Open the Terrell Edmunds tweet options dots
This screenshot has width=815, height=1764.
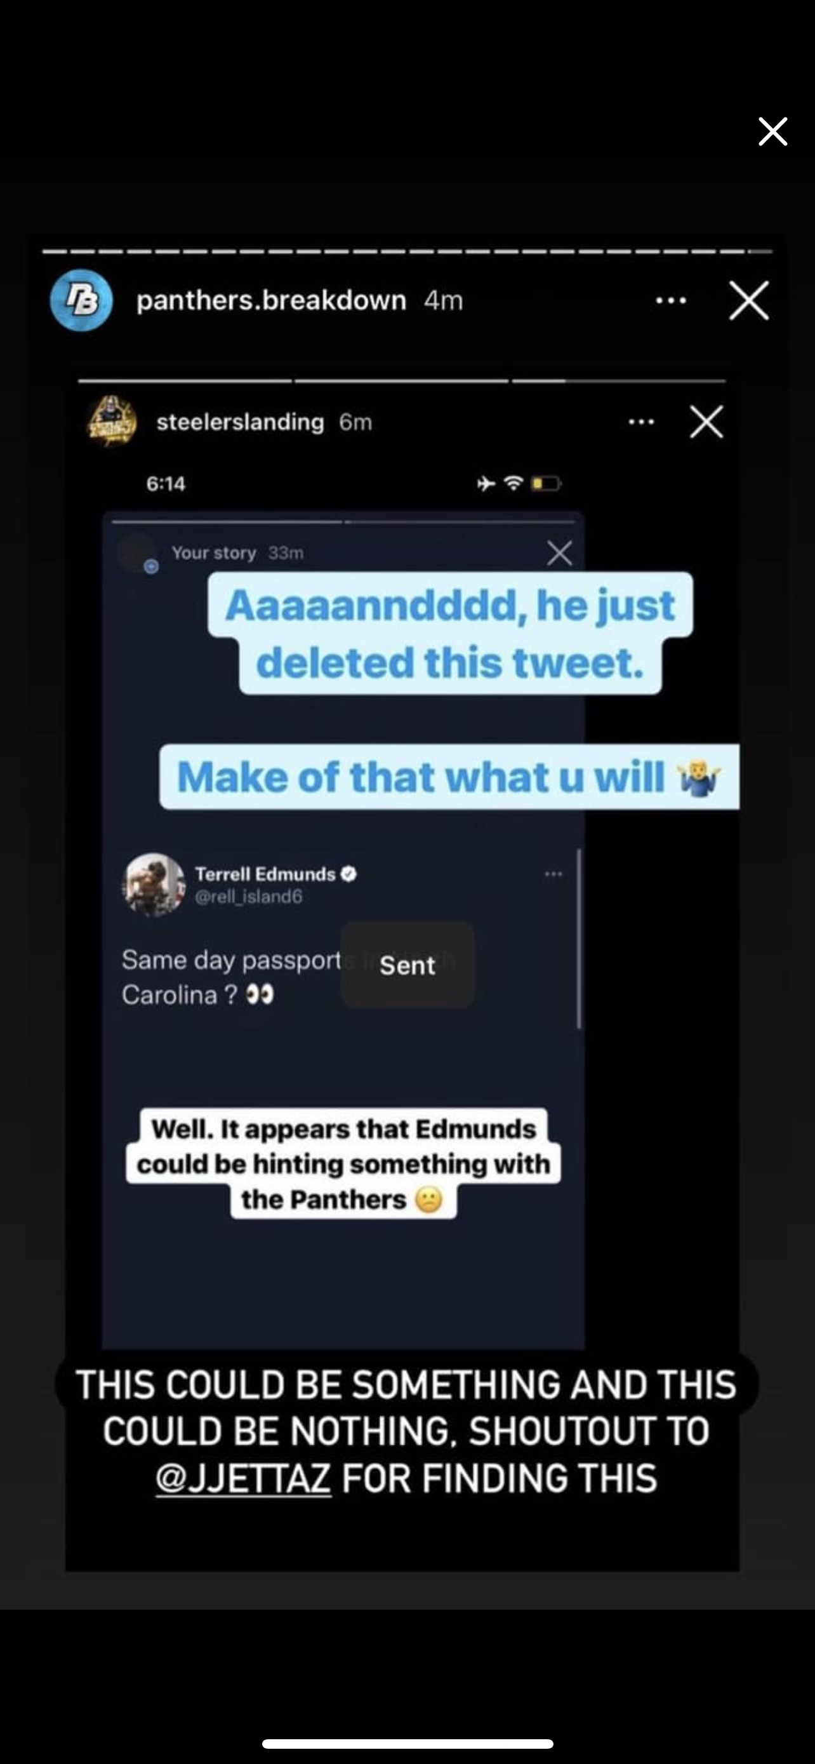point(553,874)
